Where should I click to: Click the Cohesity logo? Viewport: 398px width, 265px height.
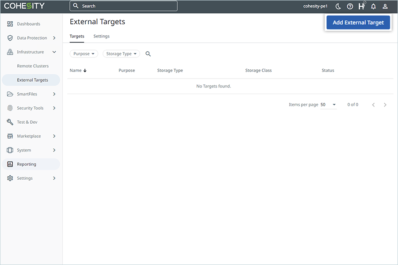pyautogui.click(x=24, y=6)
